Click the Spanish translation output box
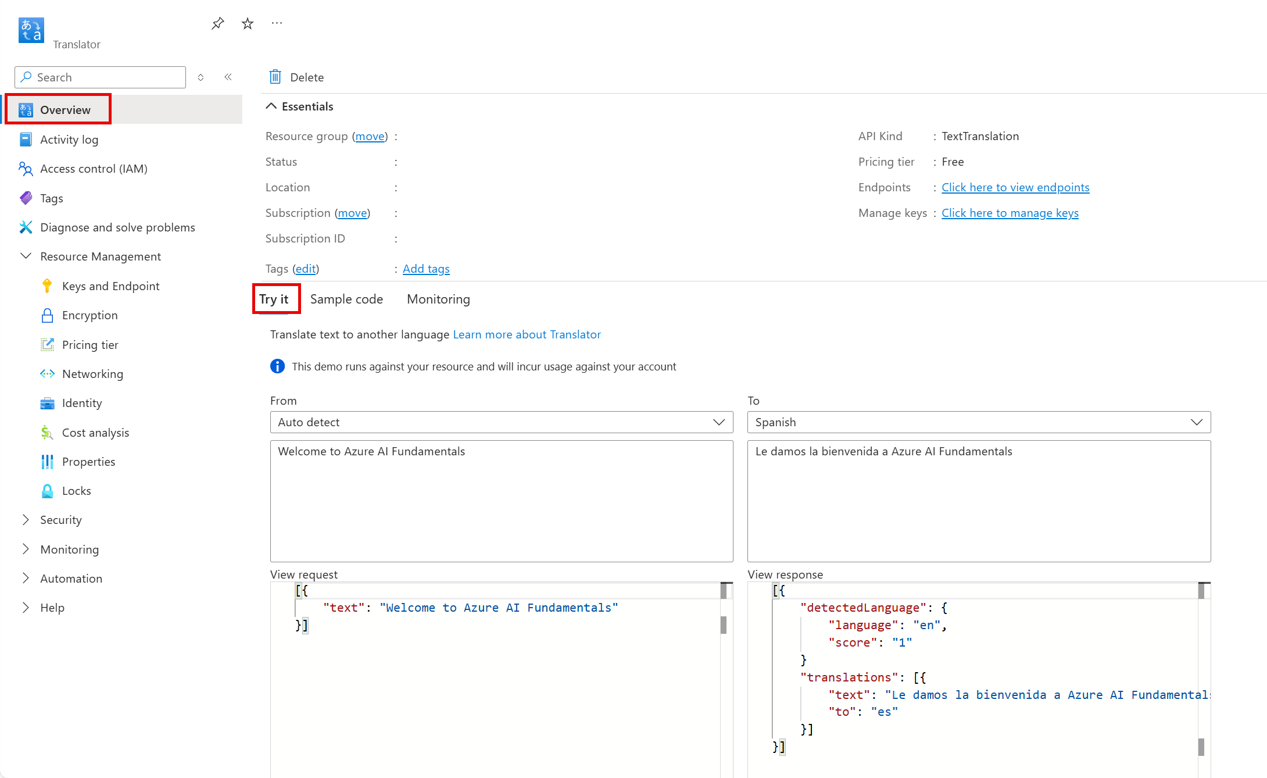Image resolution: width=1267 pixels, height=778 pixels. tap(979, 501)
